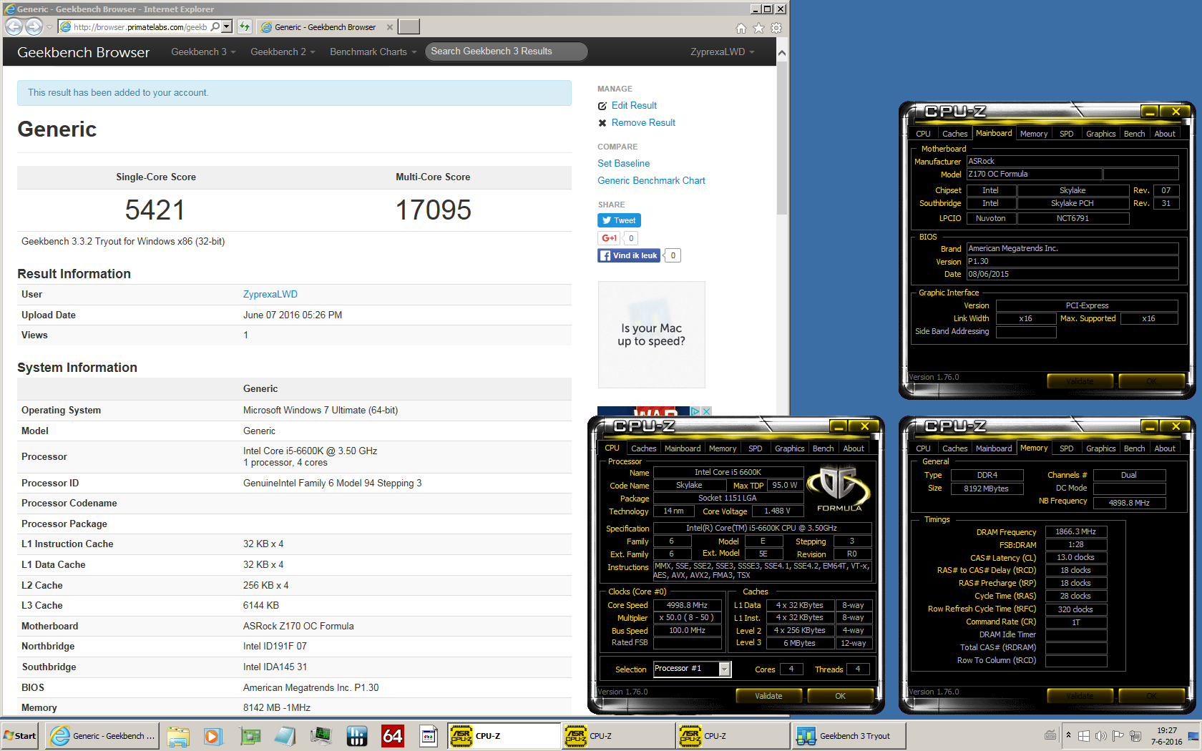The width and height of the screenshot is (1202, 751).
Task: Open the recent pages dropdown beside the forward arrow
Action: click(49, 27)
